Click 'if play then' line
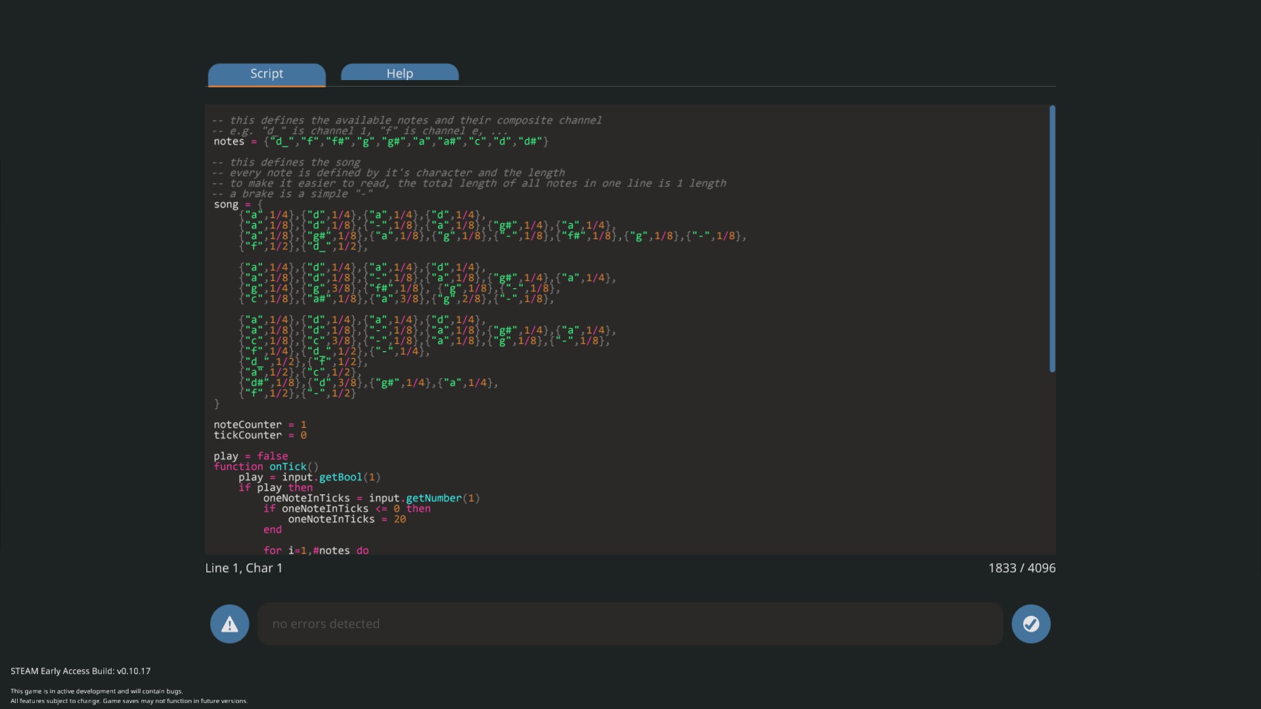 (276, 488)
